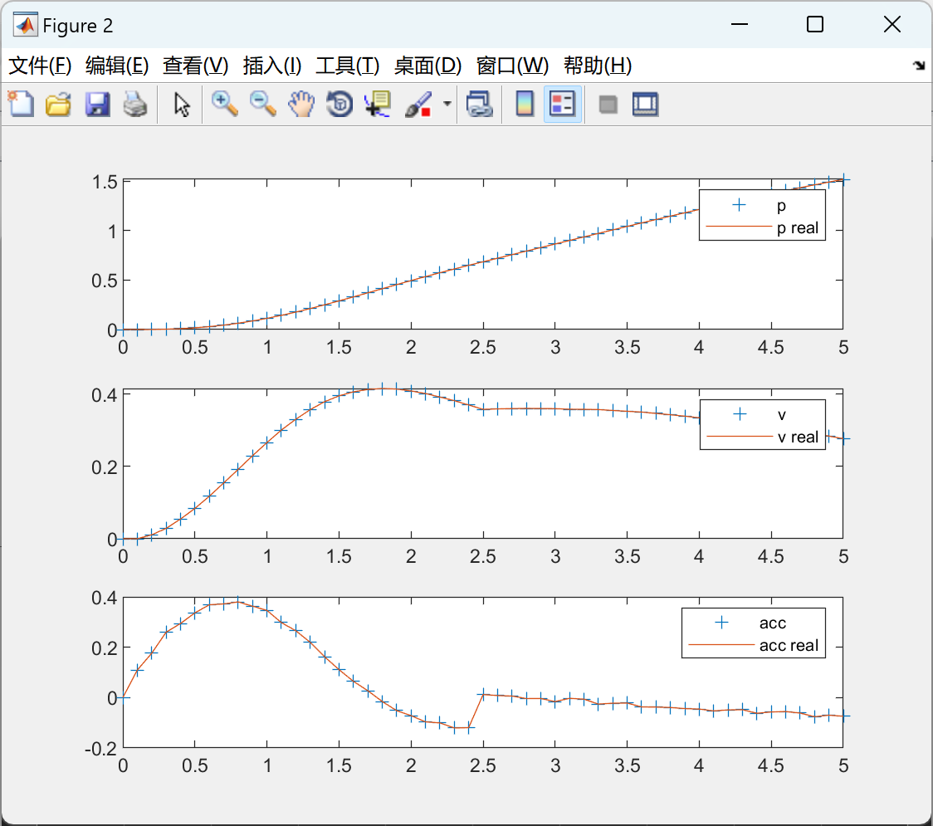Expand the Brush color dropdown arrow

coord(447,104)
